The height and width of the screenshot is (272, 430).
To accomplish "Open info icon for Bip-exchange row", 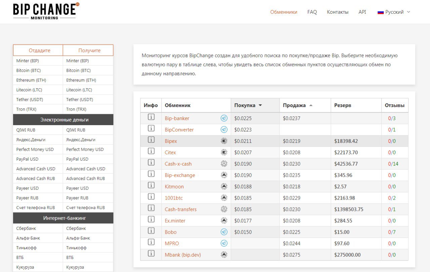I will tap(151, 174).
